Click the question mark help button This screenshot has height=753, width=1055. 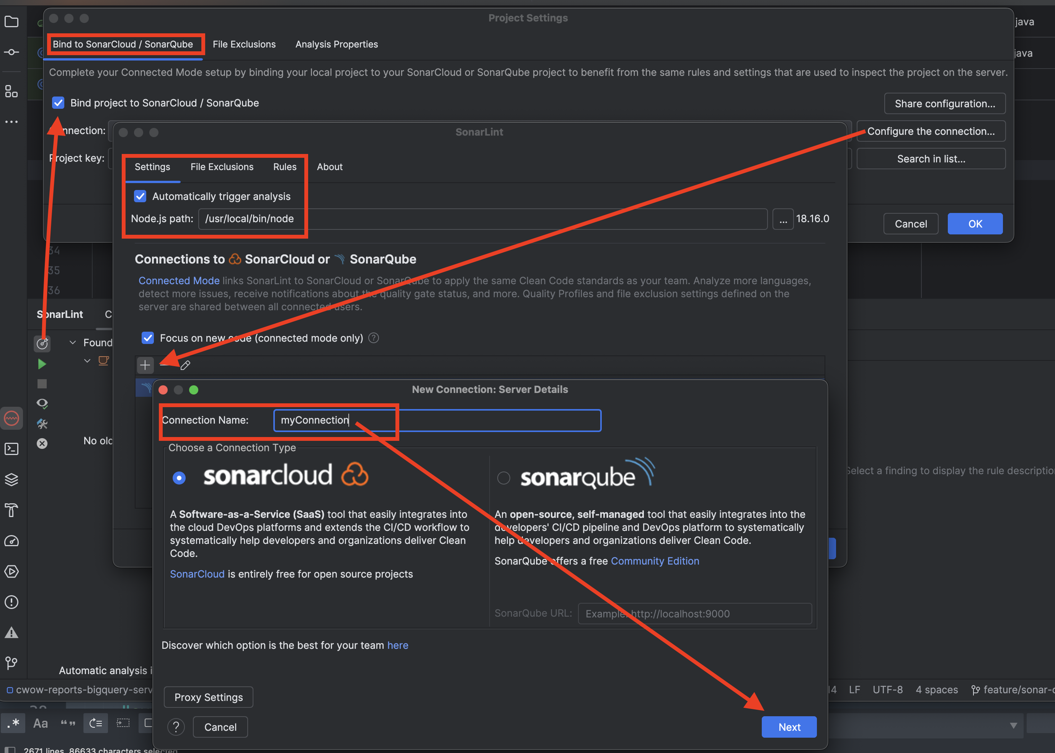[x=176, y=727]
